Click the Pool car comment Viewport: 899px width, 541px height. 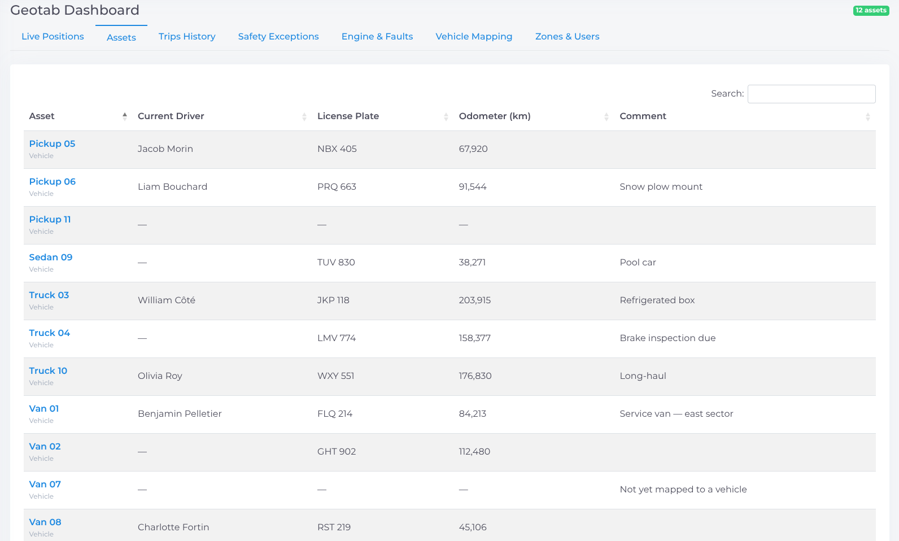click(x=638, y=262)
